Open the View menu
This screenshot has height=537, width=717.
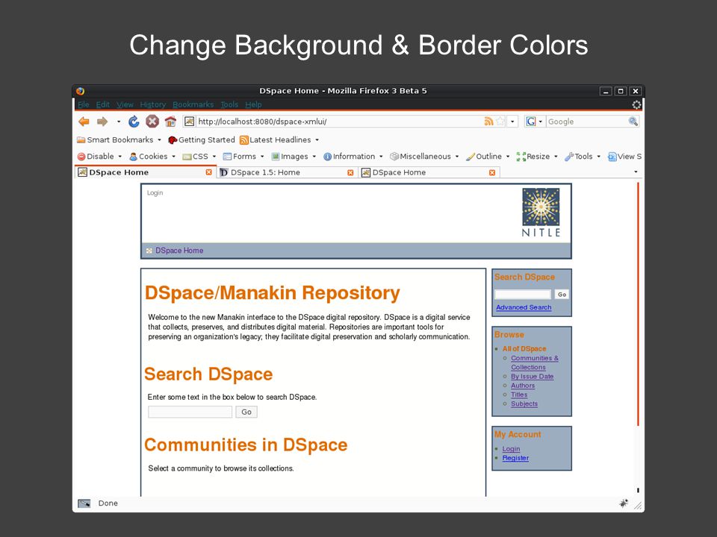125,104
